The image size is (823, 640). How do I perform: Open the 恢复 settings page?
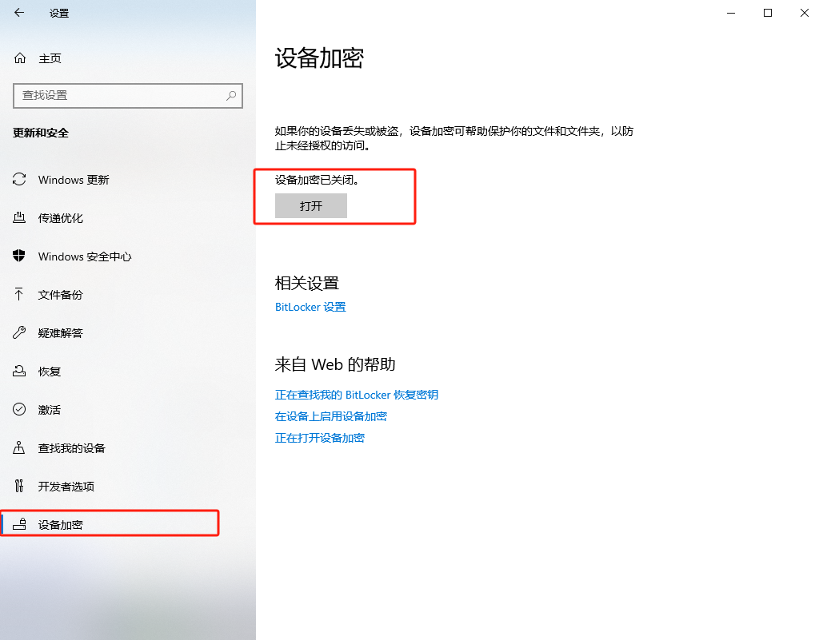click(x=50, y=372)
